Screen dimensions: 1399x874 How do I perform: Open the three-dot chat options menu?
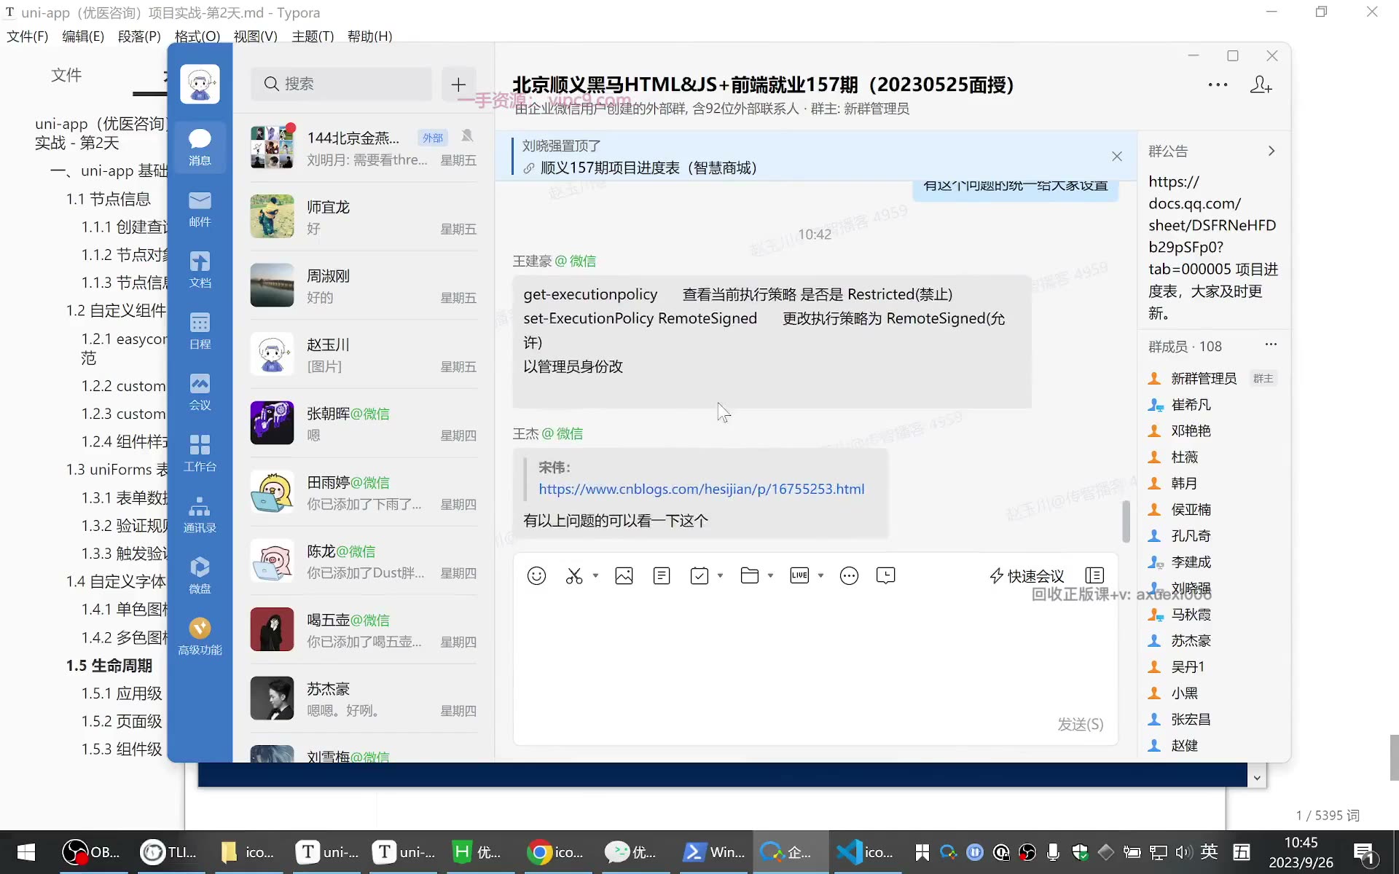point(1218,85)
